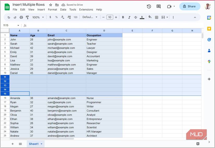Expand the font family dropdown
Viewport: 215px width, 148px height.
click(x=90, y=17)
